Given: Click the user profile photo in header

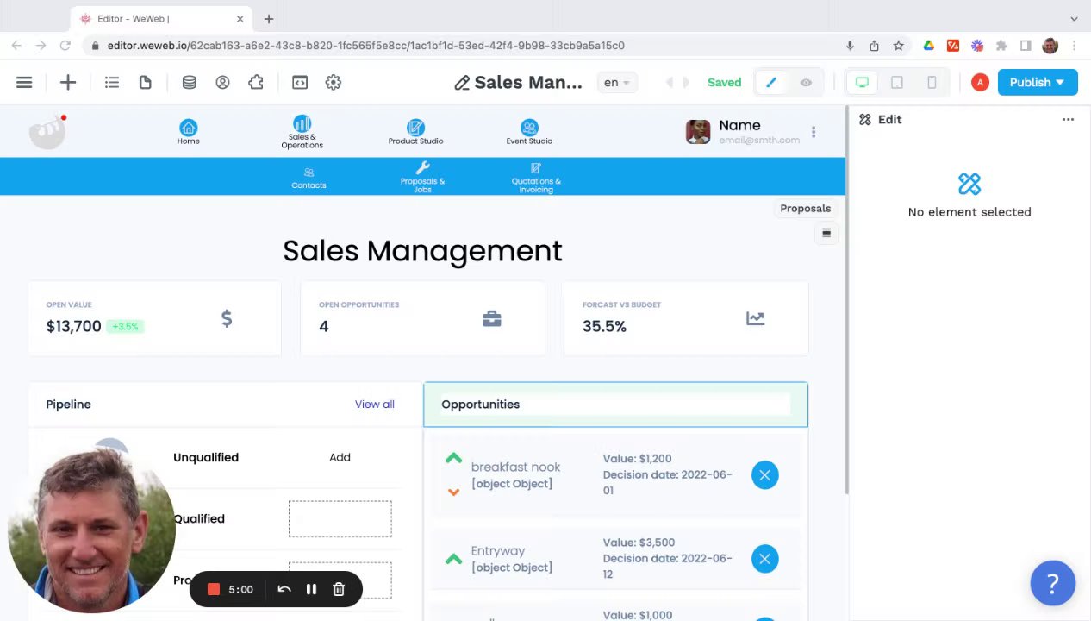Looking at the screenshot, I should pyautogui.click(x=698, y=132).
